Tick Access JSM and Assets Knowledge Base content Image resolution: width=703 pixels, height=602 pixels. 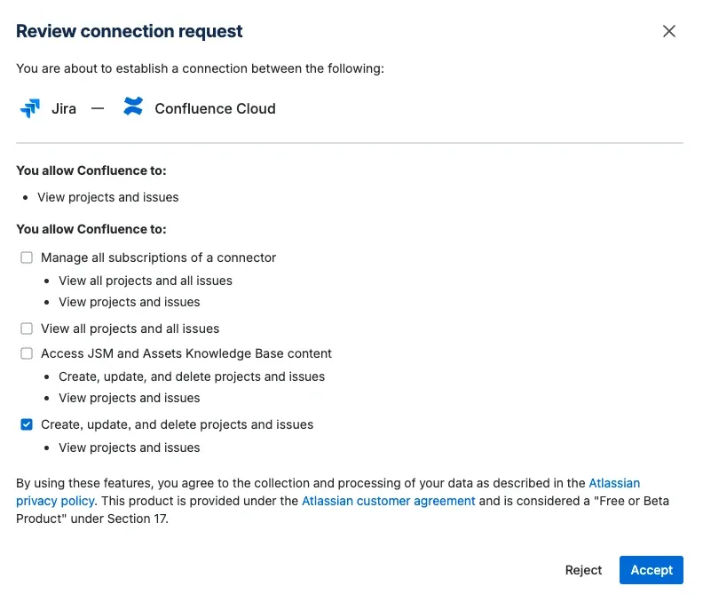(x=27, y=353)
